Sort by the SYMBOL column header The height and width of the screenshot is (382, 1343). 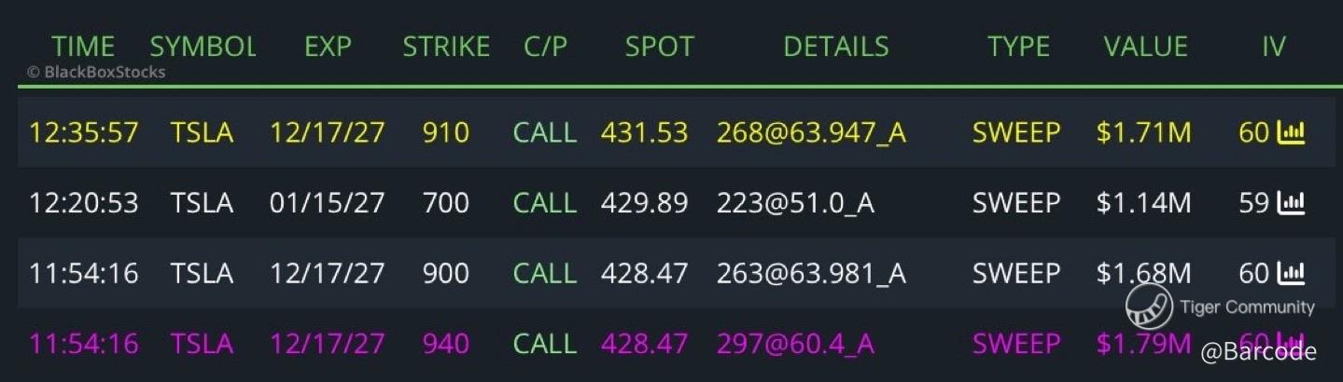click(x=203, y=47)
